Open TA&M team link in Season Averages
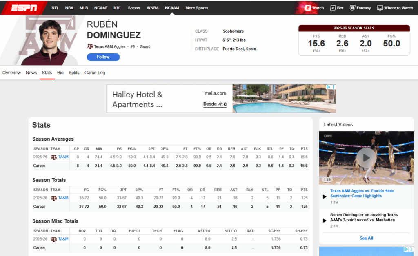 (x=63, y=157)
